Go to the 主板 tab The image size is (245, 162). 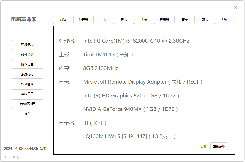pyautogui.click(x=144, y=20)
